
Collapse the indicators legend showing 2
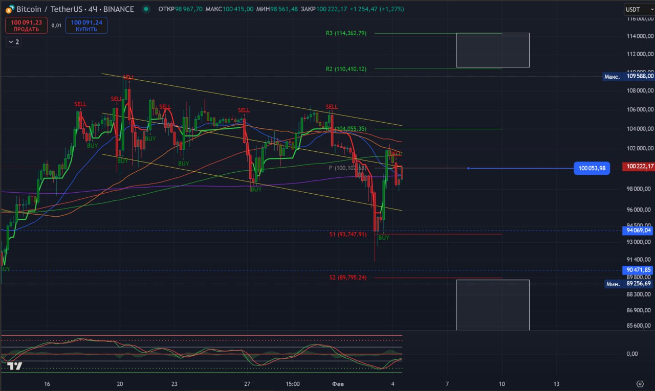(x=13, y=42)
